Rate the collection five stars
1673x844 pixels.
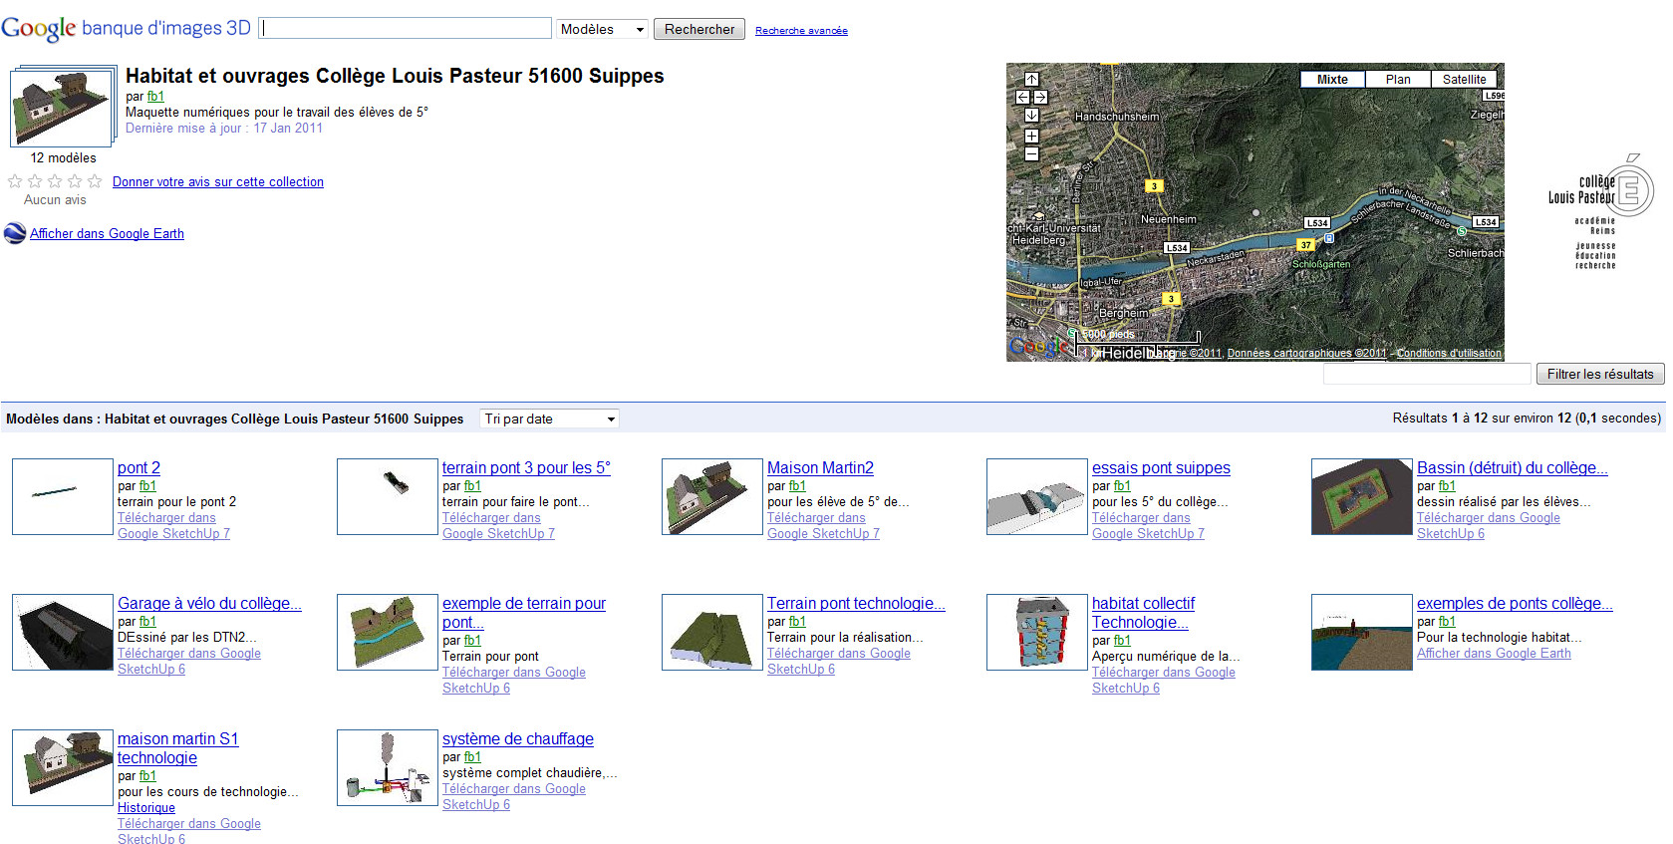pos(95,181)
